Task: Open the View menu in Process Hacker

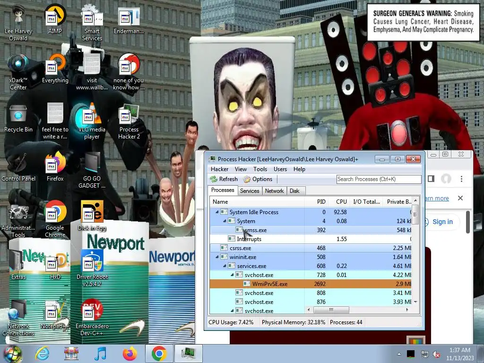Action: point(241,169)
